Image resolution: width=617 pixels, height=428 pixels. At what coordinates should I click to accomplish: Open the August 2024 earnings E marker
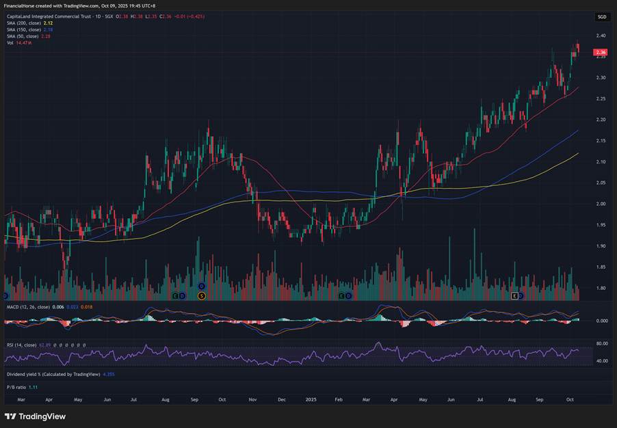pos(175,295)
